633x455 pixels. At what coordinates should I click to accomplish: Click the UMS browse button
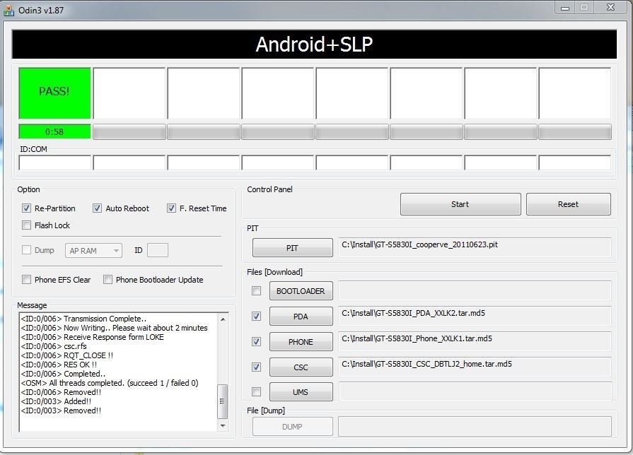point(301,391)
